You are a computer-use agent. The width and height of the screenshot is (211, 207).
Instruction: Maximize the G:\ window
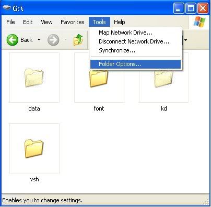tap(191, 8)
